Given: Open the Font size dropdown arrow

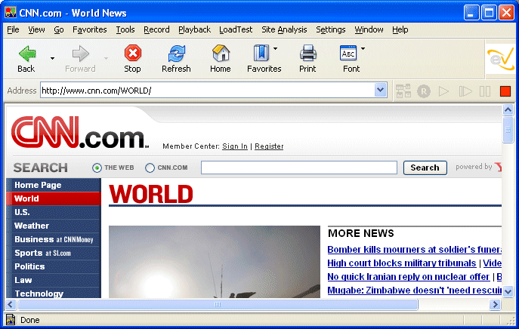Looking at the screenshot, I should pos(363,48).
